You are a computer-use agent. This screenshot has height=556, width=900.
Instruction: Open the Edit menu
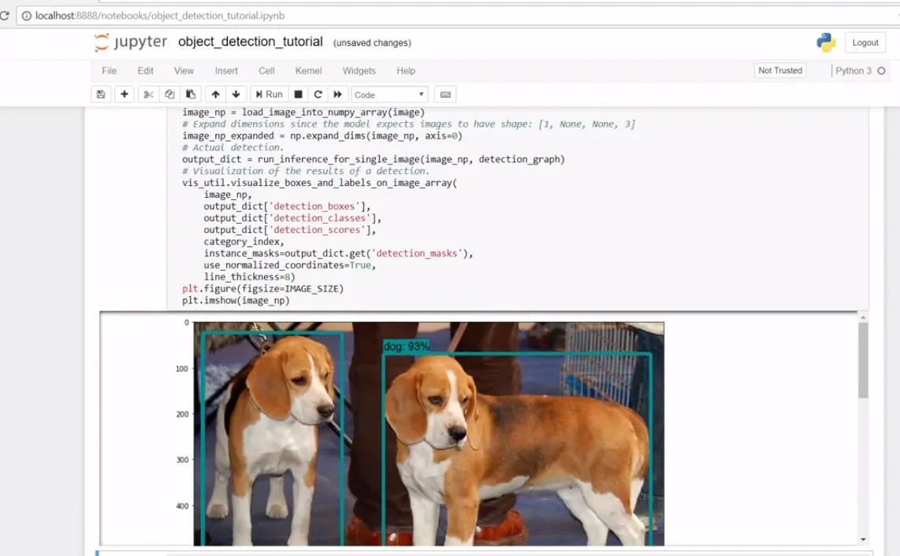click(145, 71)
